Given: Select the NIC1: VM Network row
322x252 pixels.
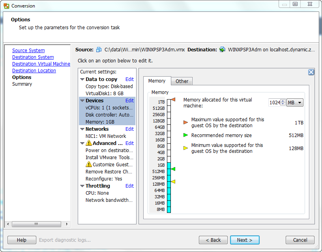Looking at the screenshot, I should 106,136.
